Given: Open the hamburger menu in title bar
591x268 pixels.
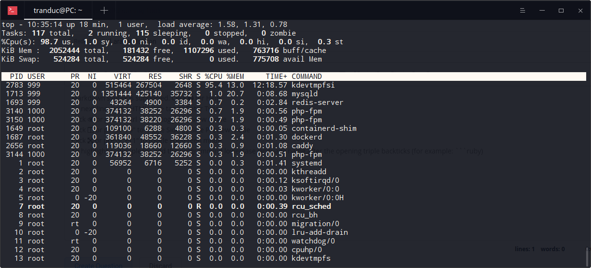Looking at the screenshot, I should (522, 11).
